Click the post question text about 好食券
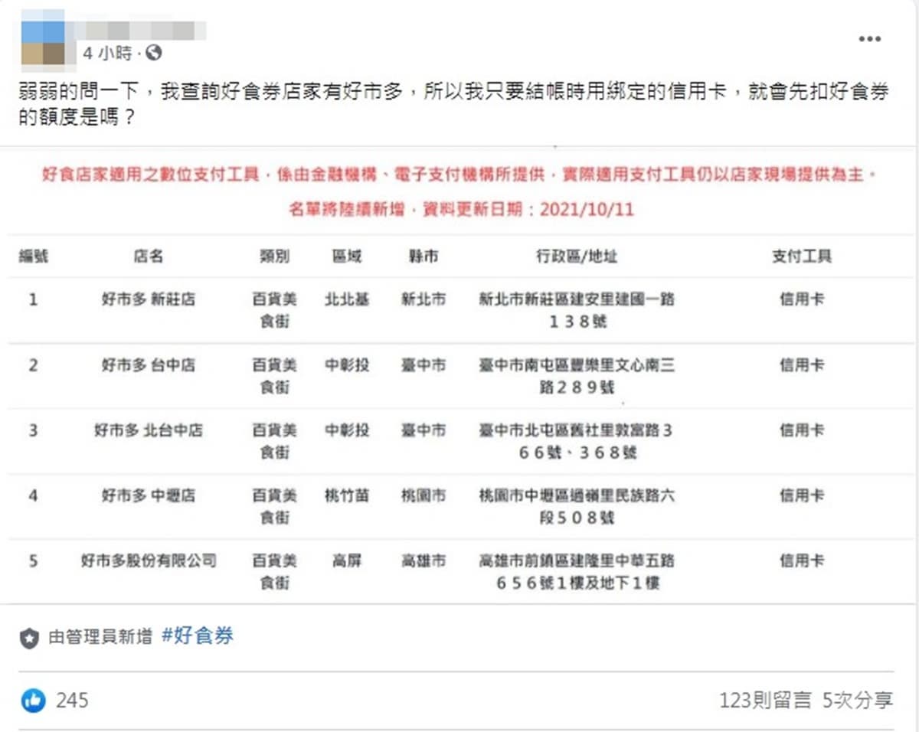 click(x=454, y=105)
